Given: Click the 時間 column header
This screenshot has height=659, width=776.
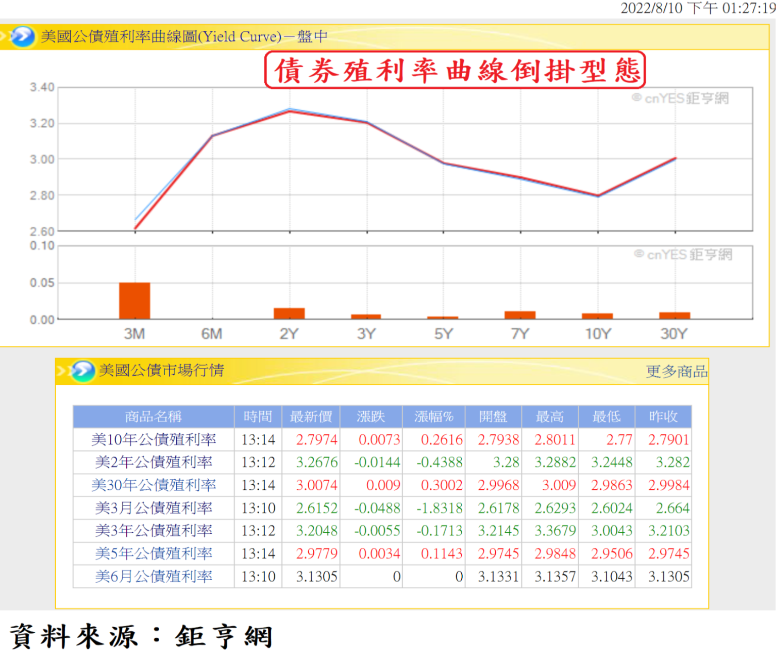Looking at the screenshot, I should [258, 417].
